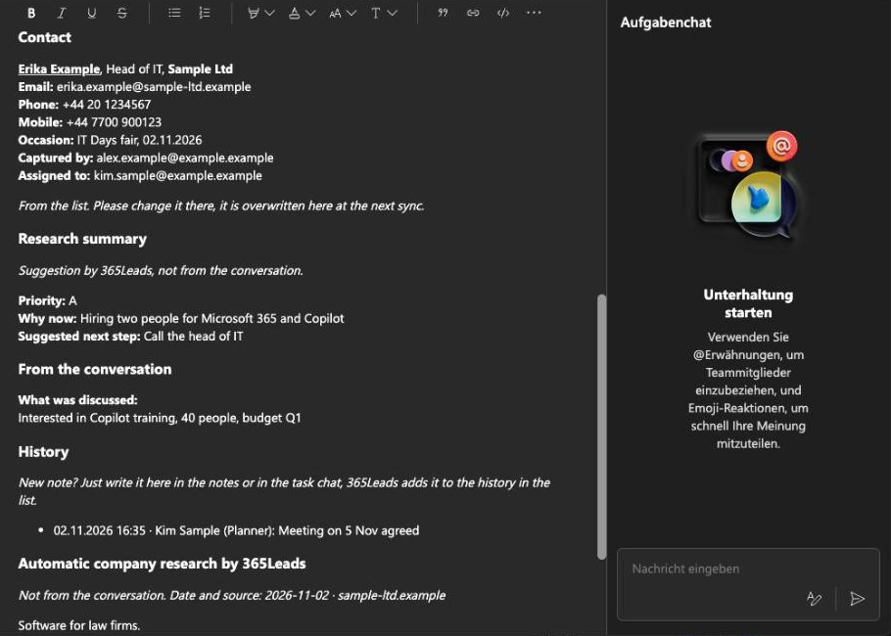
Task: Click the Aufgabenchat panel title
Action: click(x=666, y=23)
